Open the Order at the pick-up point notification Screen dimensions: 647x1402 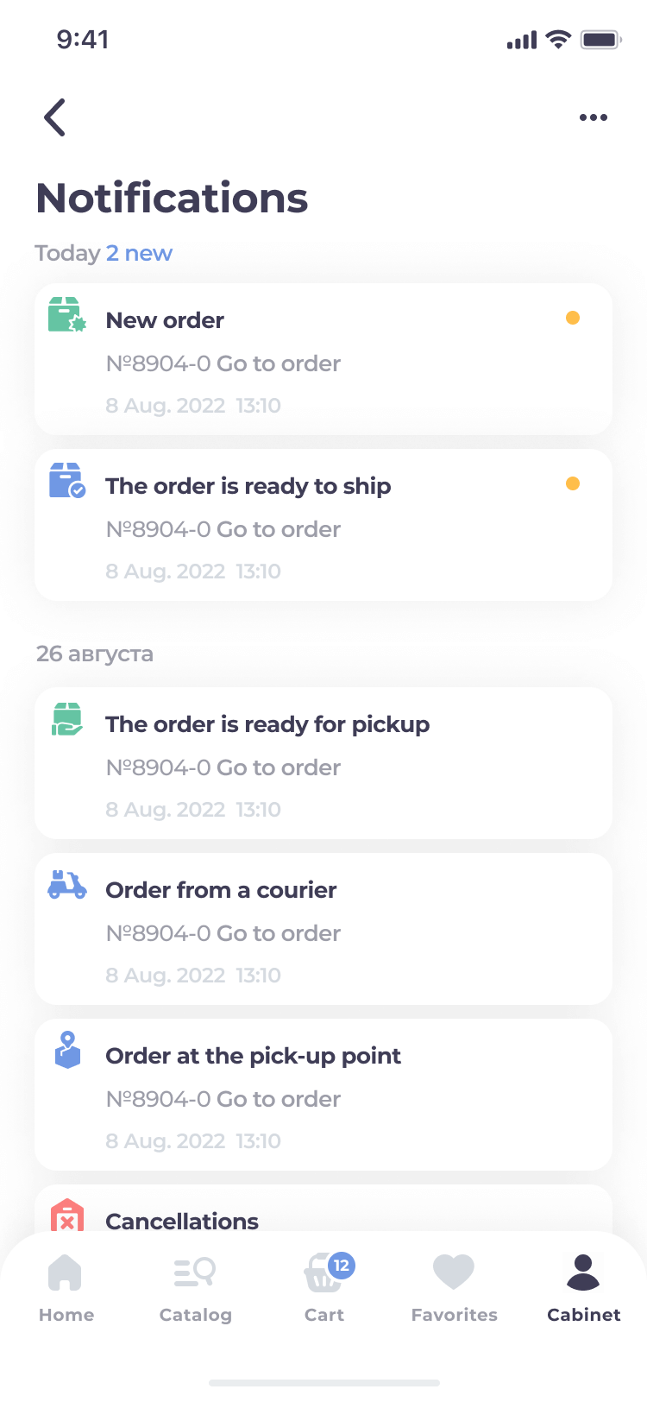323,1095
